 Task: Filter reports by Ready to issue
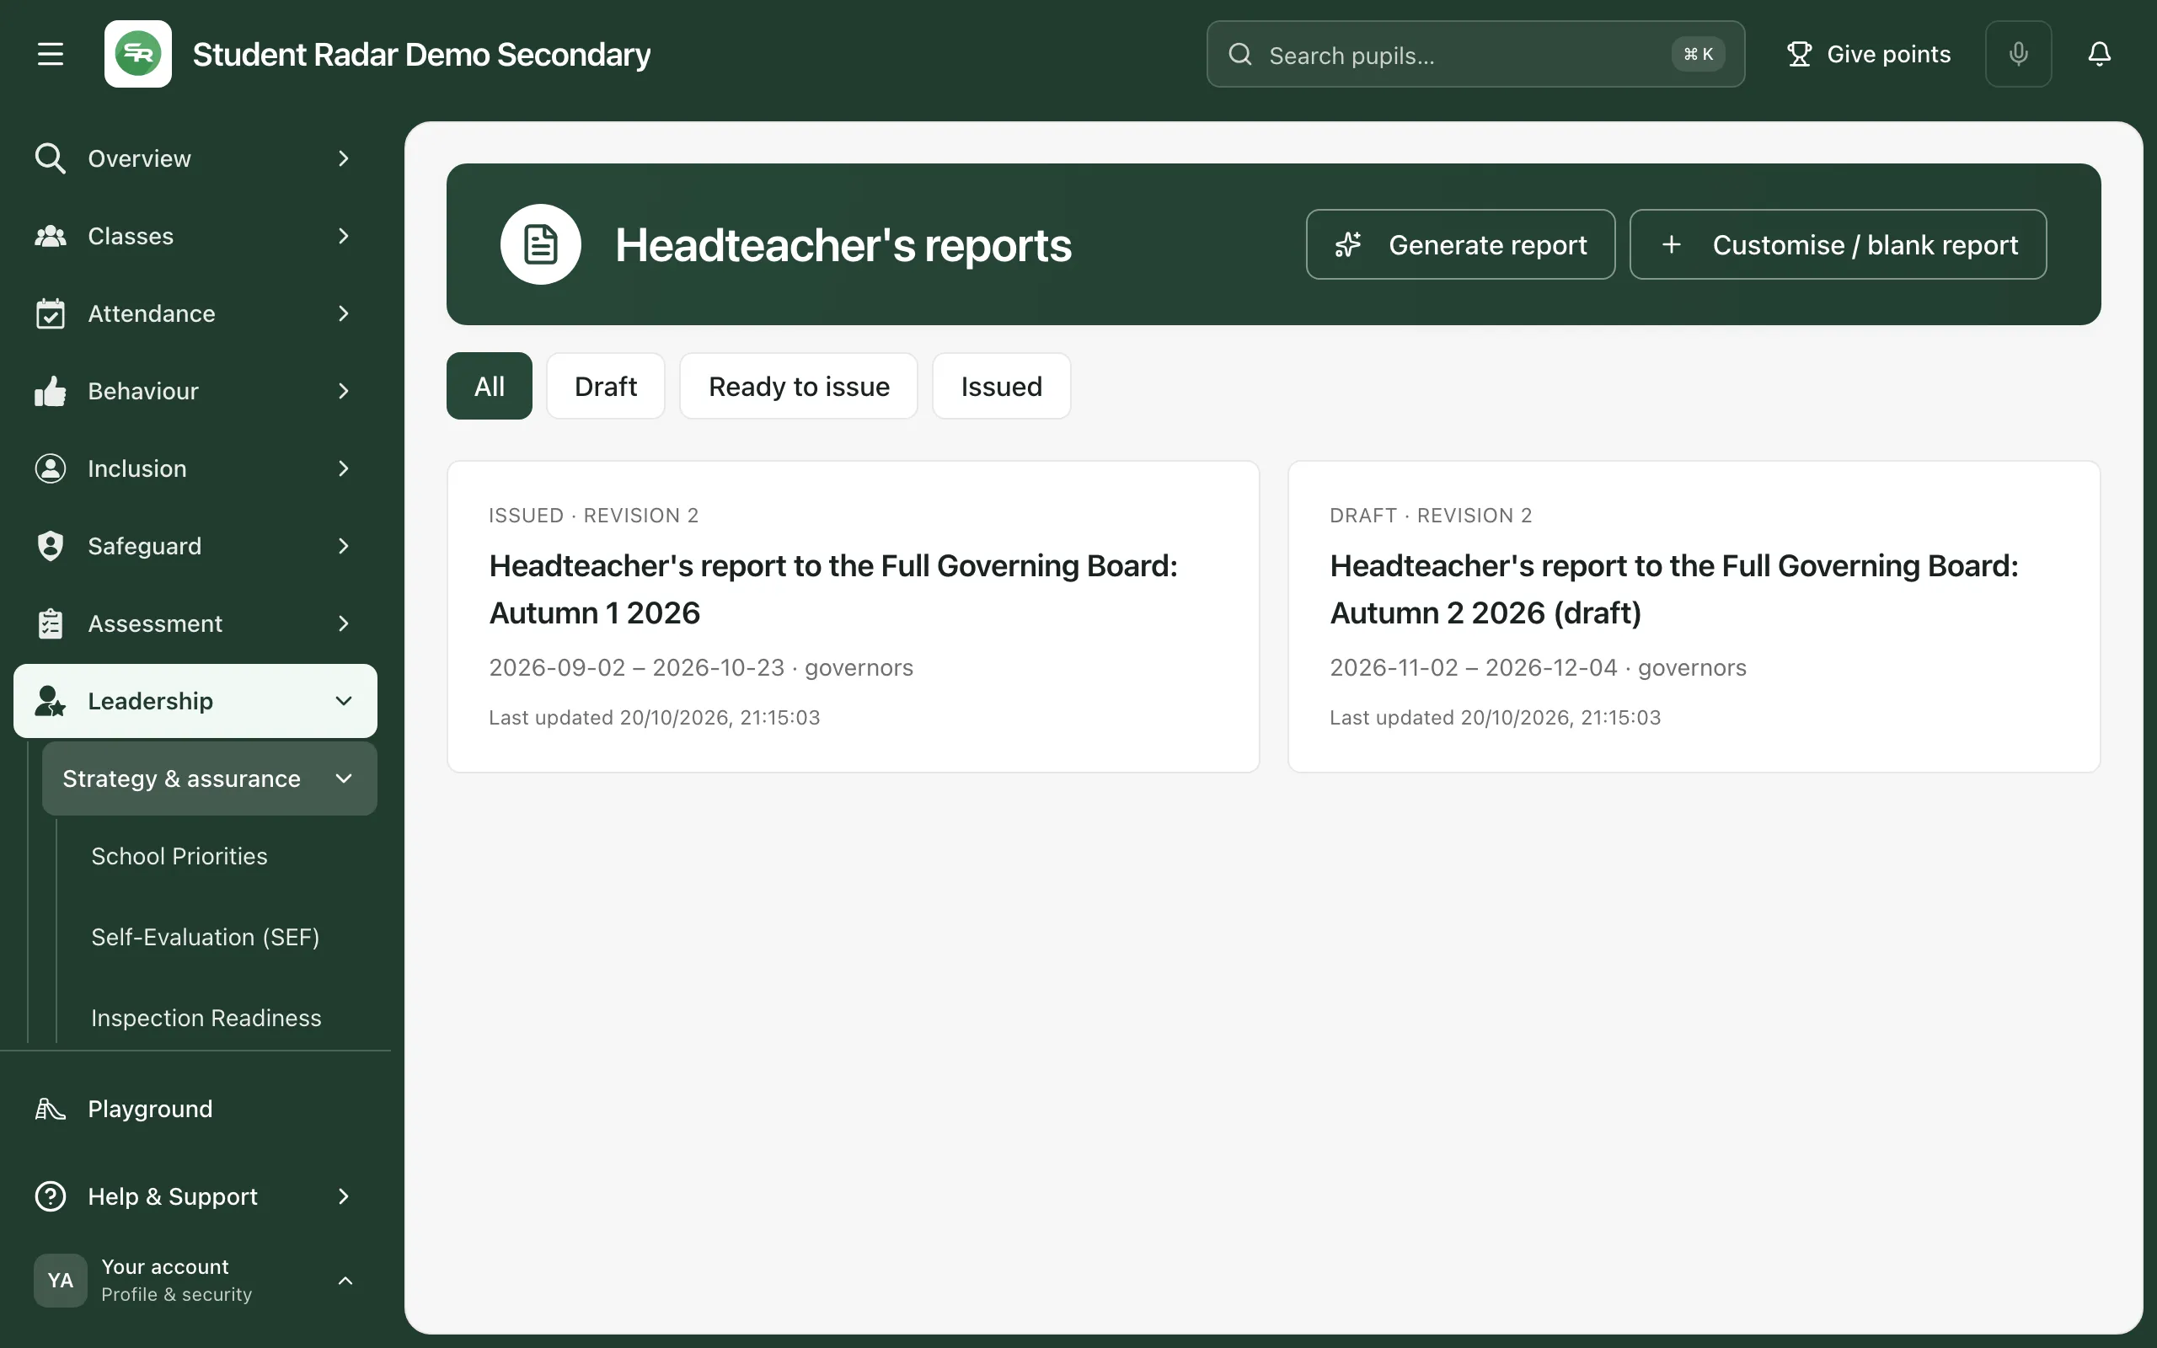pos(799,386)
